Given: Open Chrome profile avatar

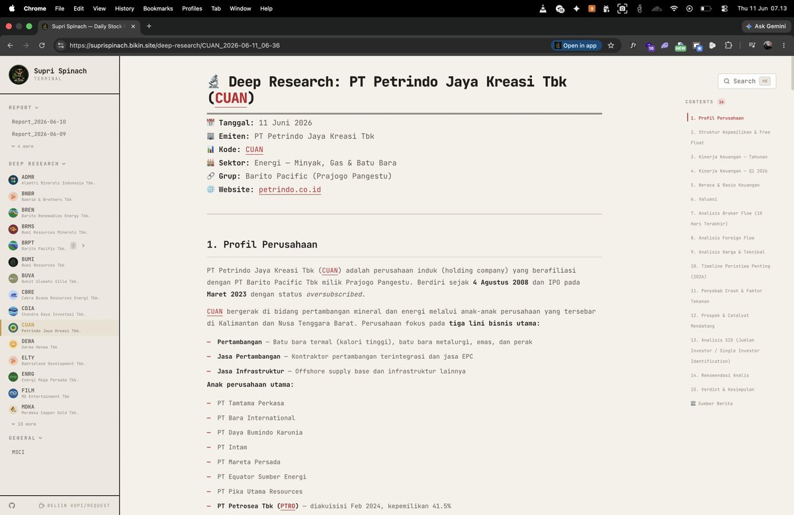Looking at the screenshot, I should click(768, 46).
